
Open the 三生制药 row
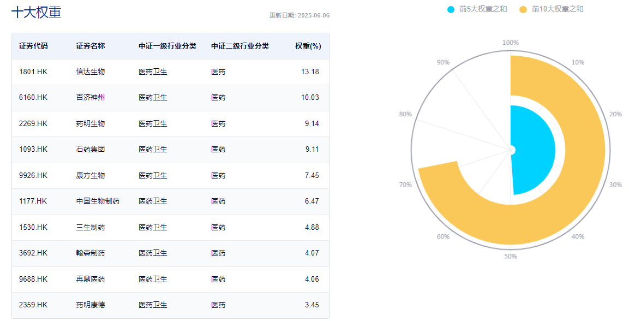coord(171,228)
